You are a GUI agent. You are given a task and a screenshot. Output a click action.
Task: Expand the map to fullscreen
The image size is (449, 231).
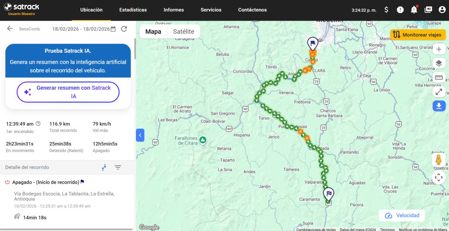[x=438, y=92]
